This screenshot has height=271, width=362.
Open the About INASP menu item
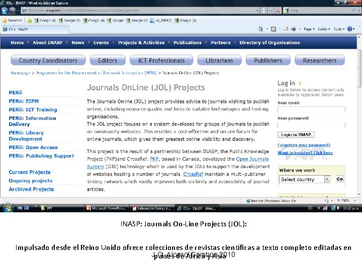point(47,43)
